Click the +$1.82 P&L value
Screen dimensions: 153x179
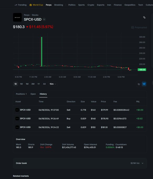[x=139, y=118]
